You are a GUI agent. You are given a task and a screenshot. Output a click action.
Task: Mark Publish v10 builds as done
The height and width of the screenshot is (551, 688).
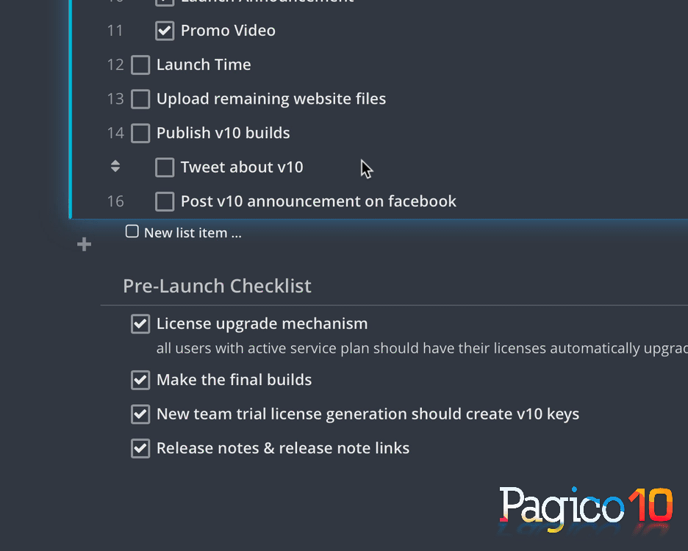140,133
